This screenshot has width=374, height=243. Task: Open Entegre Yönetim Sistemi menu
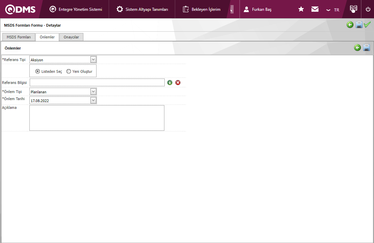coord(76,9)
